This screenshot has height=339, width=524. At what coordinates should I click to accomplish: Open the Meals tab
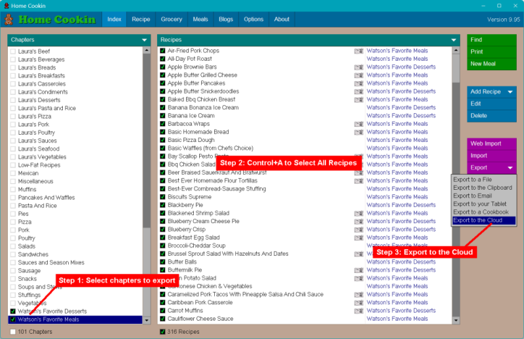[x=200, y=20]
